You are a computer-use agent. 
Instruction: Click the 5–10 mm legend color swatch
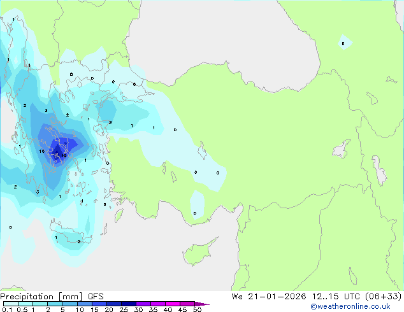(x=70, y=304)
